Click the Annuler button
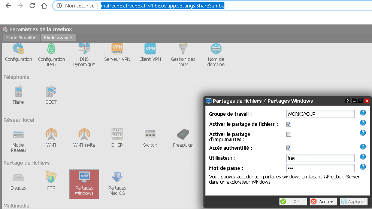 (x=323, y=202)
